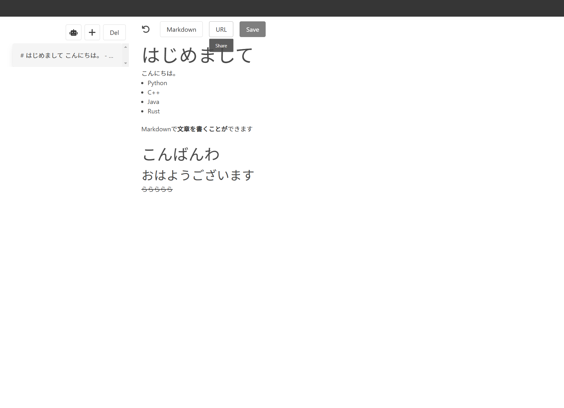Click the list item C++
This screenshot has width=564, height=408.
[x=154, y=92]
